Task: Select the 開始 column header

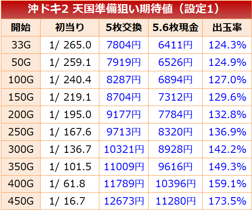Action: [x=21, y=27]
